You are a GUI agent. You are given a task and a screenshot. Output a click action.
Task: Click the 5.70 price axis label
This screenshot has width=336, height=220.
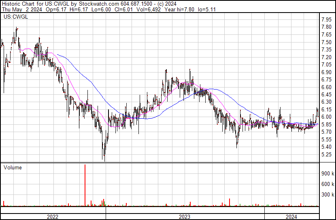click(327, 132)
